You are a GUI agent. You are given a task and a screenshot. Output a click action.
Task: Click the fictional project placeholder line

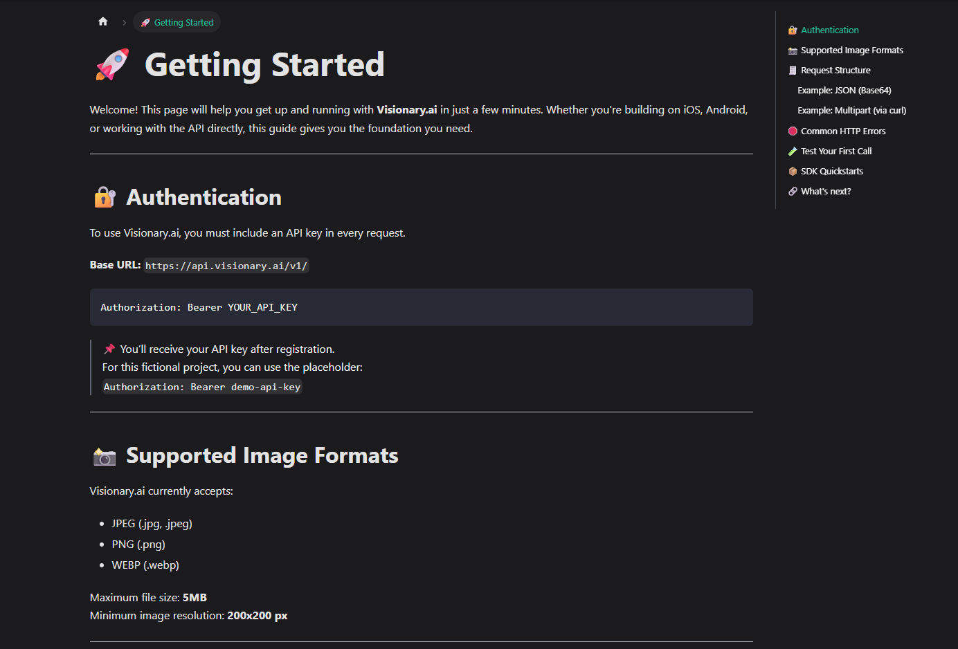pyautogui.click(x=233, y=367)
